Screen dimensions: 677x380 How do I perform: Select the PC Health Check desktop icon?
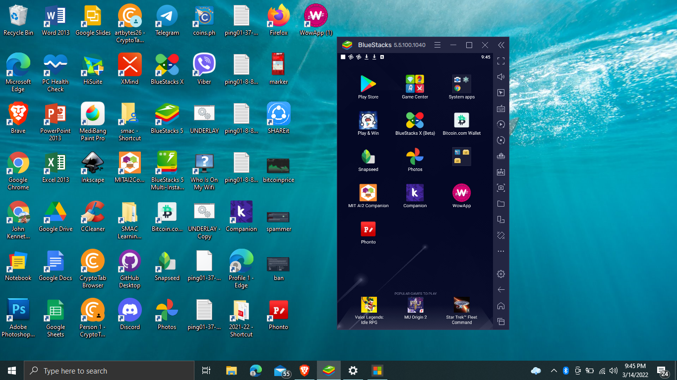(56, 73)
